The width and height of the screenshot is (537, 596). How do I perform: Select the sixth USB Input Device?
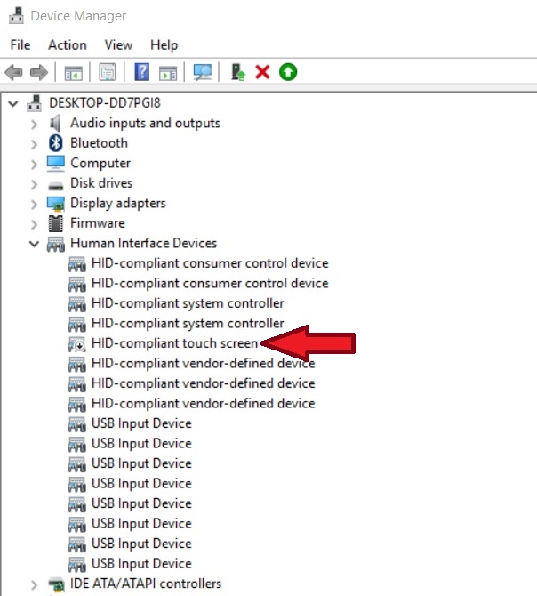pyautogui.click(x=141, y=524)
